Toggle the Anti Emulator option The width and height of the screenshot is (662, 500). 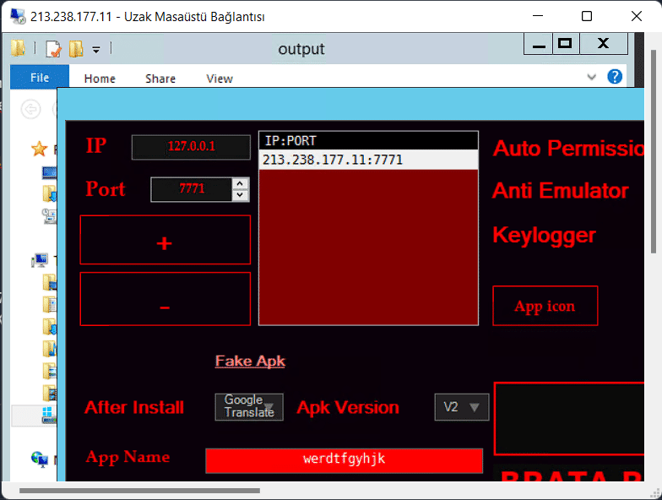click(561, 191)
